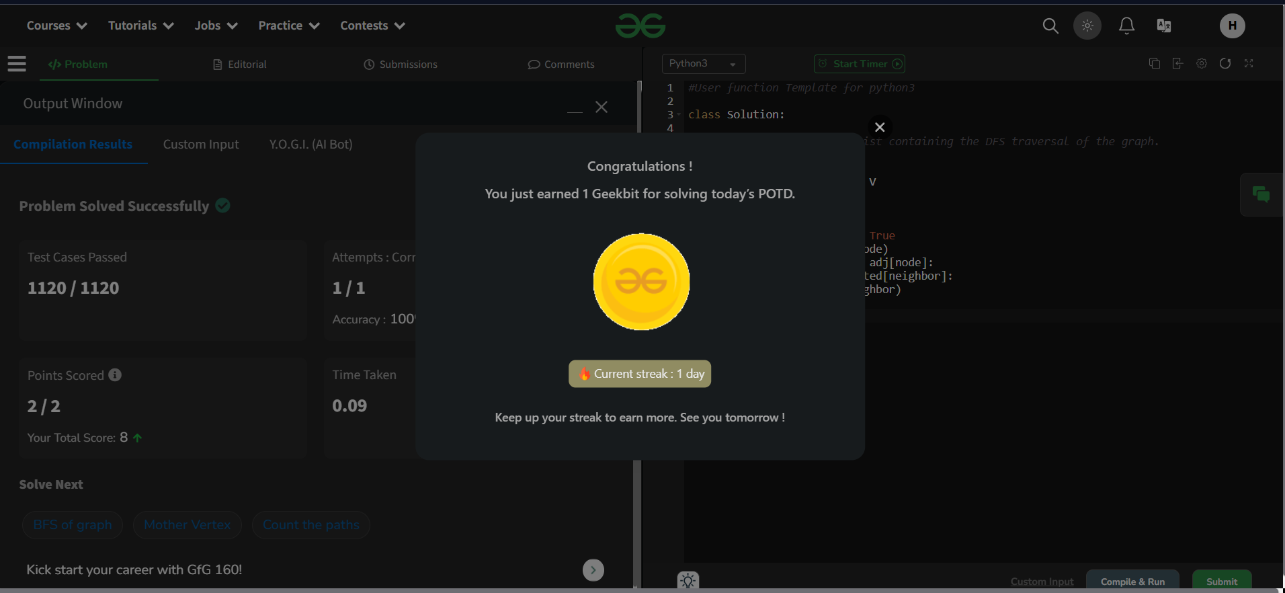Screen dimensions: 1285x593
Task: Expand the Courses dropdown menu
Action: (x=57, y=26)
